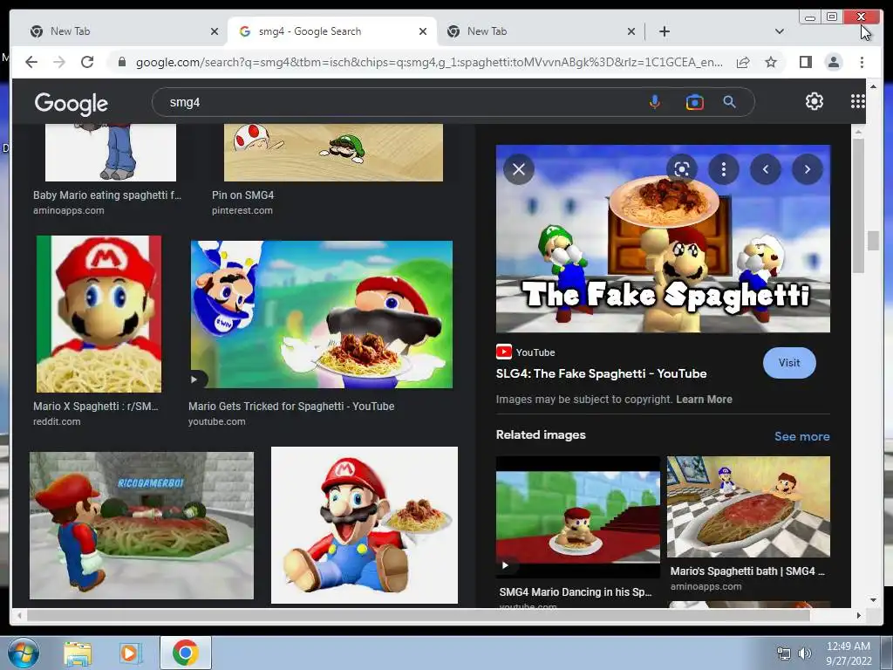Image resolution: width=893 pixels, height=670 pixels.
Task: Share this page using the share icon
Action: (743, 62)
